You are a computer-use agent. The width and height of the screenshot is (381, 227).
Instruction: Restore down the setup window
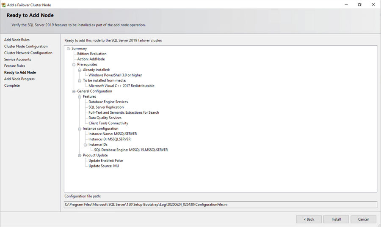click(359, 5)
